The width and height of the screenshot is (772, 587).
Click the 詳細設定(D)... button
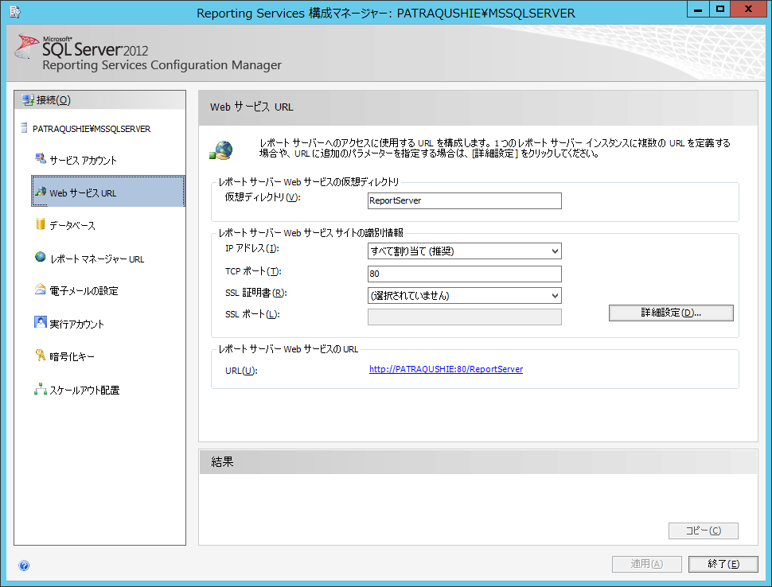click(x=671, y=313)
